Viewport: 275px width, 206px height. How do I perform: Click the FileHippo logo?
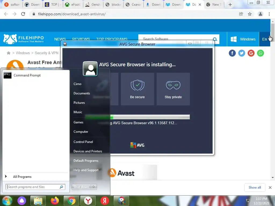click(24, 39)
